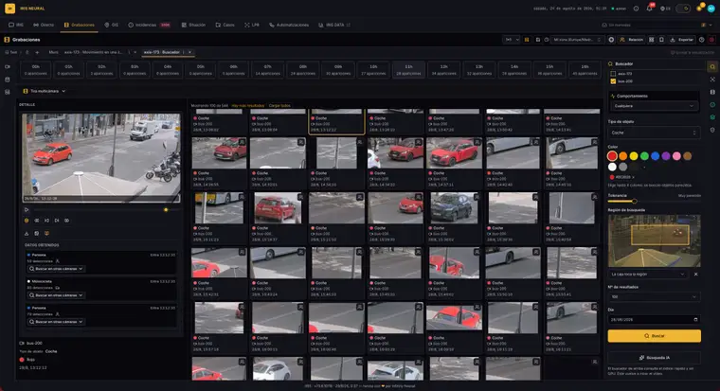This screenshot has height=391, width=720.
Task: Select the 16h hour timeline block
Action: coord(585,70)
